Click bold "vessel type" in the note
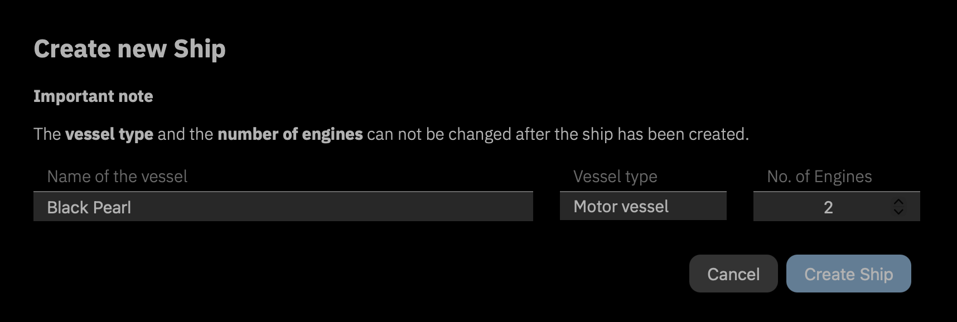Viewport: 957px width, 322px height. pos(109,134)
